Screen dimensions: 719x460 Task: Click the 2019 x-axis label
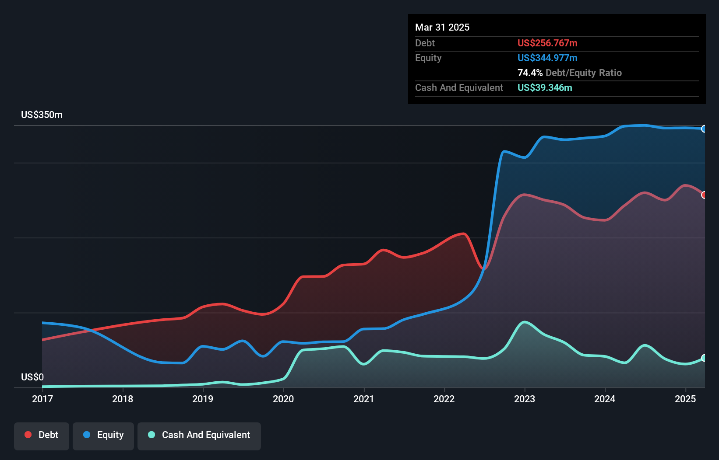203,399
